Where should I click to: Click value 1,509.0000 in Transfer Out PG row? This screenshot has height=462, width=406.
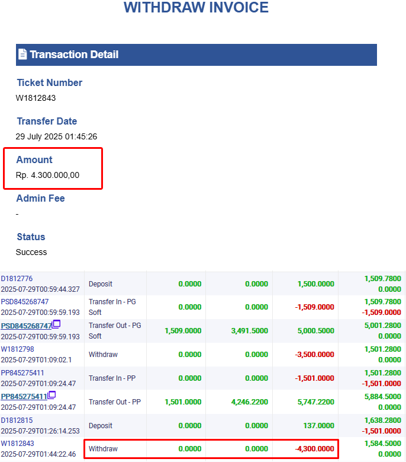183,331
